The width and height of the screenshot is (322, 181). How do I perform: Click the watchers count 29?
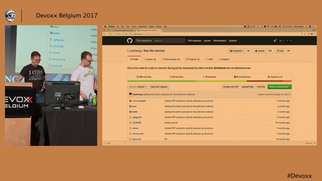pyautogui.click(x=248, y=51)
